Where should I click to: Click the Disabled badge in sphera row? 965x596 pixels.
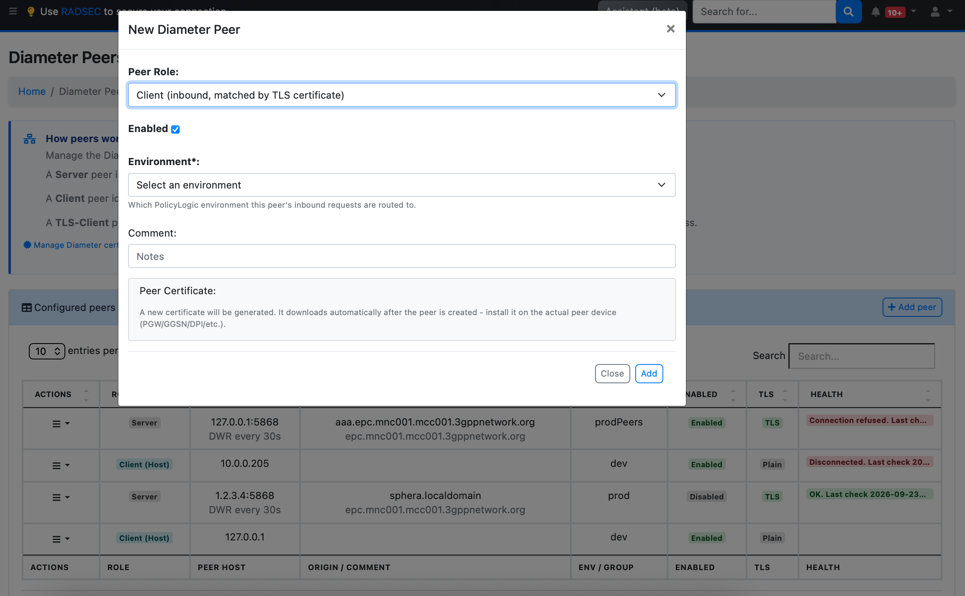click(706, 497)
